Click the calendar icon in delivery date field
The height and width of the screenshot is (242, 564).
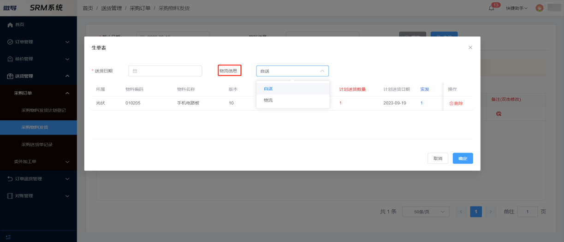click(135, 71)
